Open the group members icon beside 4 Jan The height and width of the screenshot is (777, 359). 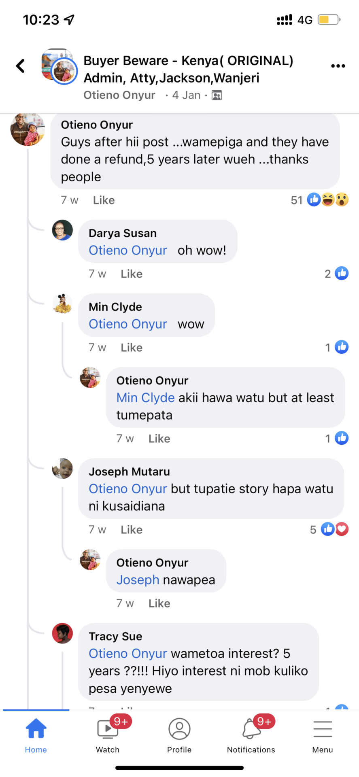tap(217, 96)
